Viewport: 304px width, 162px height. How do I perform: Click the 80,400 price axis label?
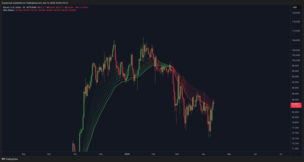coord(296,117)
